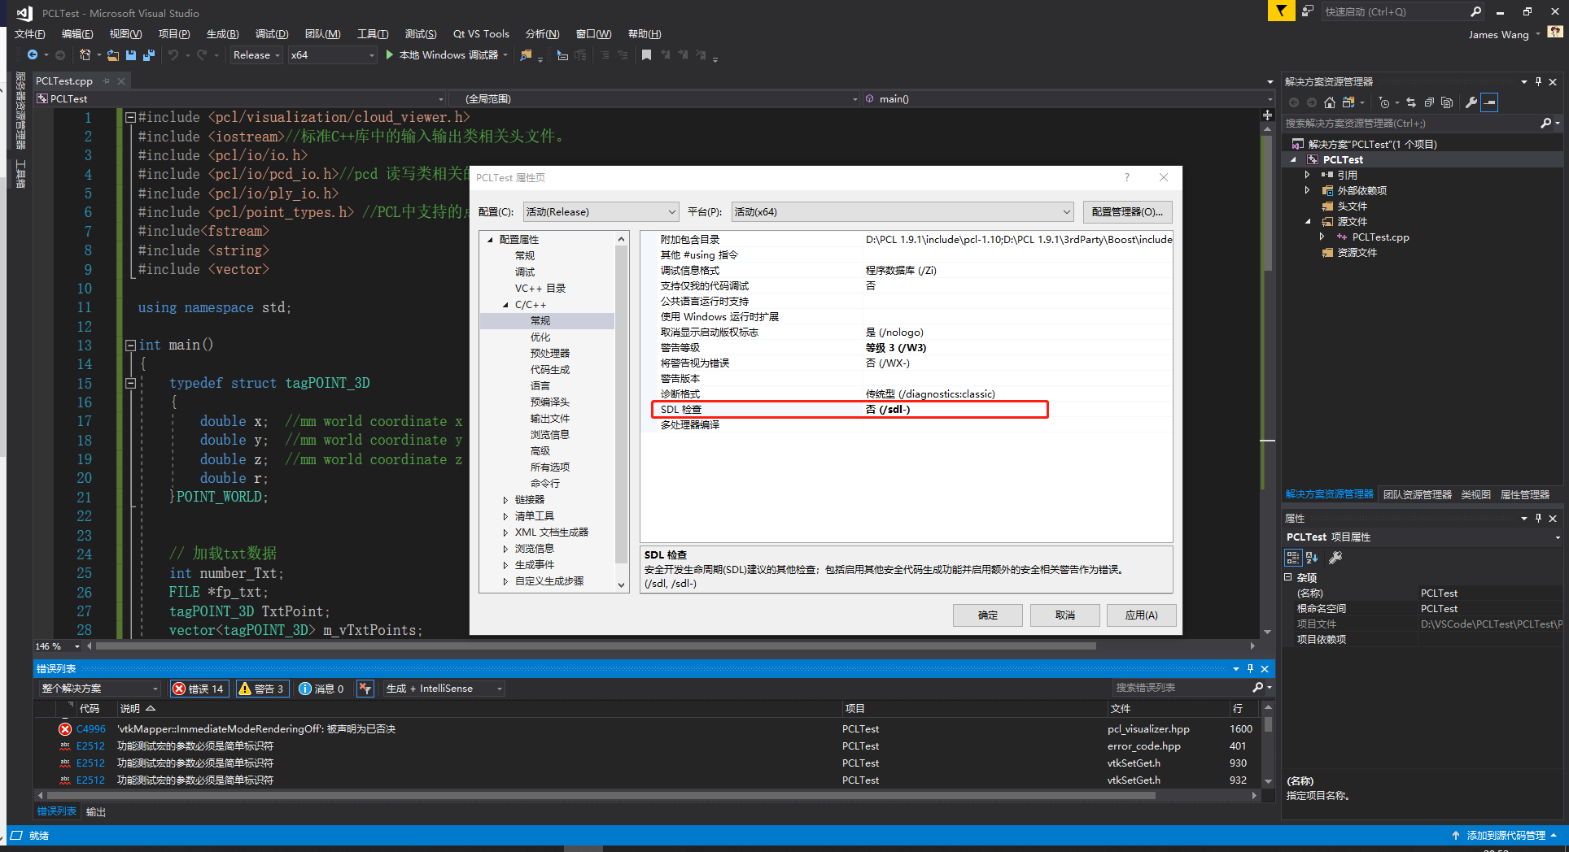Screen dimensions: 1569x852
Task: Toggle the Warnings 3 filter
Action: [261, 689]
